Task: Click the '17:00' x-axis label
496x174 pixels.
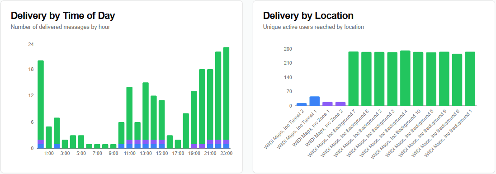Action: (x=178, y=154)
